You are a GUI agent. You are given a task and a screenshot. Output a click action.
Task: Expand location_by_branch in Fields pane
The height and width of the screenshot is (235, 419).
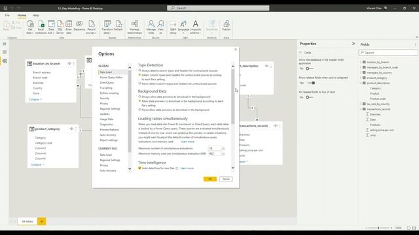pyautogui.click(x=361, y=62)
